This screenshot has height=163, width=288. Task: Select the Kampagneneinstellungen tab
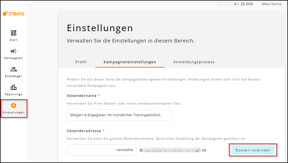pos(130,62)
